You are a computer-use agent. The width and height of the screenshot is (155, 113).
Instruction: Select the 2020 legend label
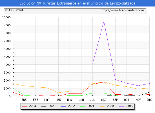pos(110,106)
